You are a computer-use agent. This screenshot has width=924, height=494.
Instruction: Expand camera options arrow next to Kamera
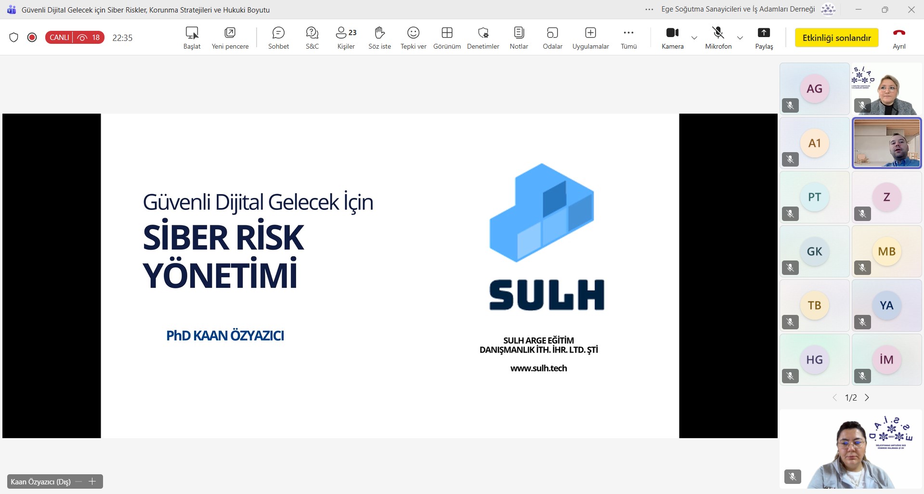pos(694,38)
